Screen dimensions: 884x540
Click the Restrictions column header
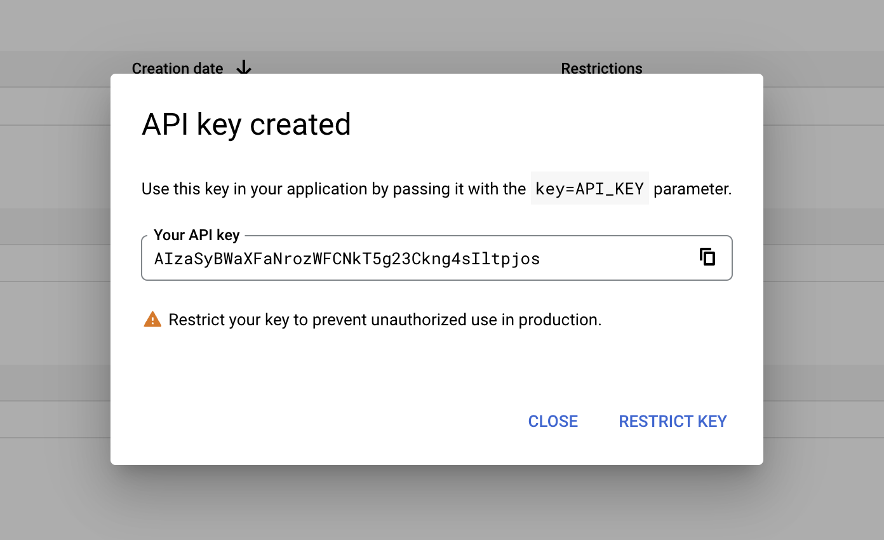(x=601, y=68)
